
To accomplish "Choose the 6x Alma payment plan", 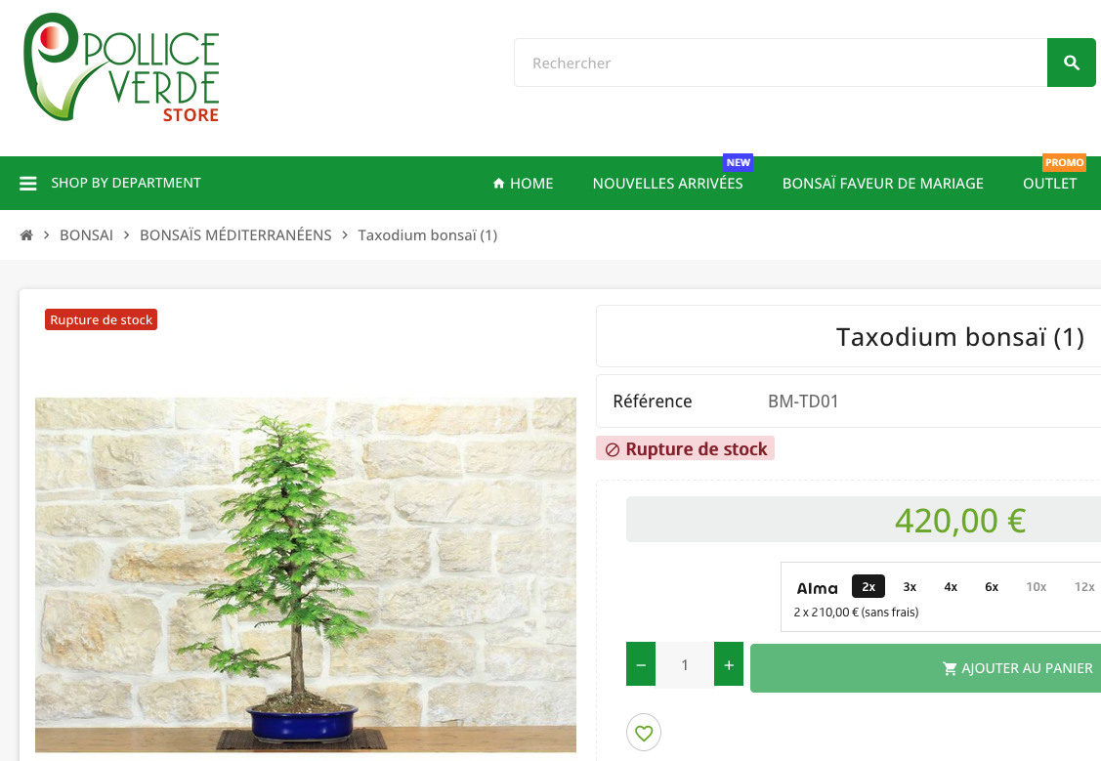I will click(x=992, y=586).
